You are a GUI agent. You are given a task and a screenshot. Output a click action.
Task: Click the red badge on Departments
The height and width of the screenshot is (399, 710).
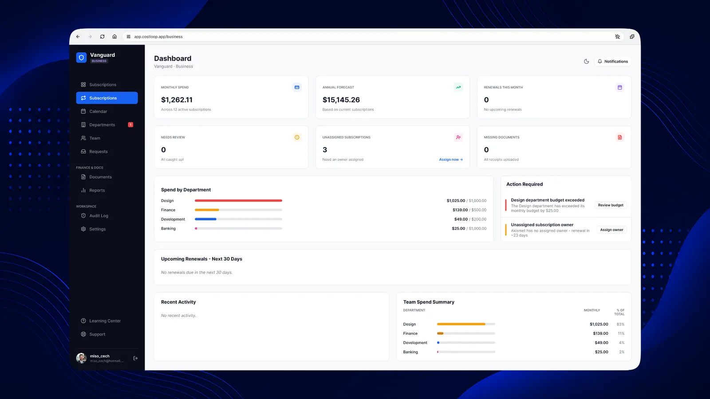point(130,125)
